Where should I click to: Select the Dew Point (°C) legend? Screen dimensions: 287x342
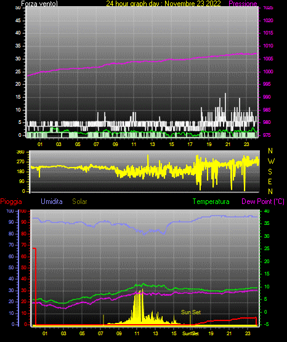click(263, 202)
